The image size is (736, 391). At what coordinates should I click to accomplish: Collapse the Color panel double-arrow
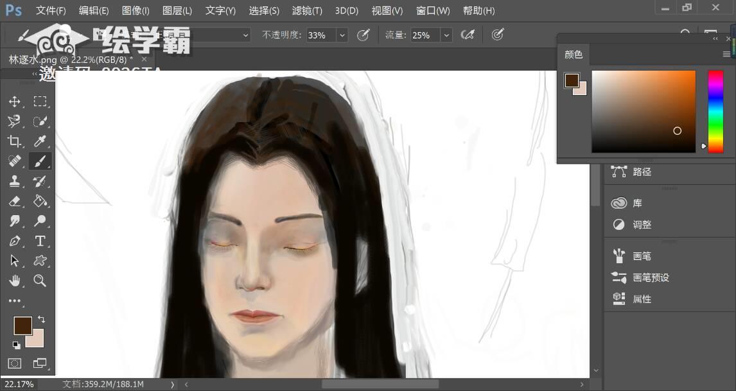coord(715,39)
